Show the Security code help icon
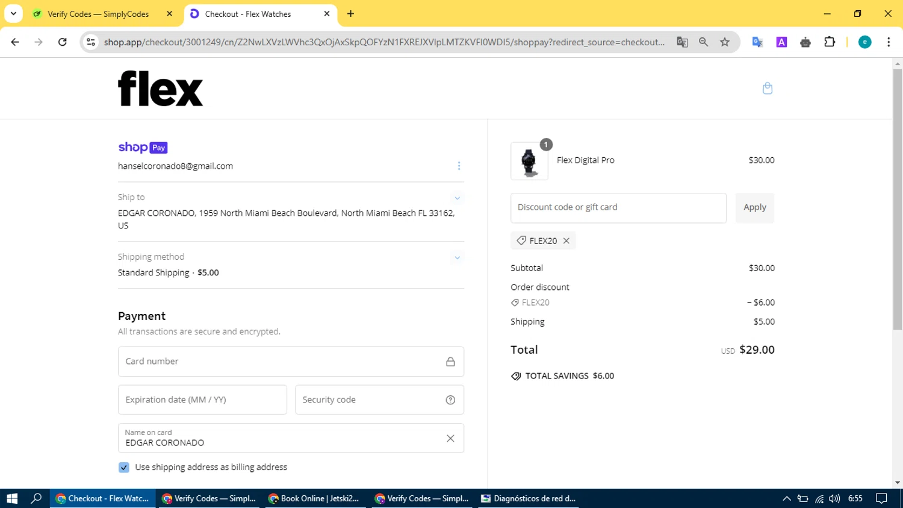 (450, 400)
